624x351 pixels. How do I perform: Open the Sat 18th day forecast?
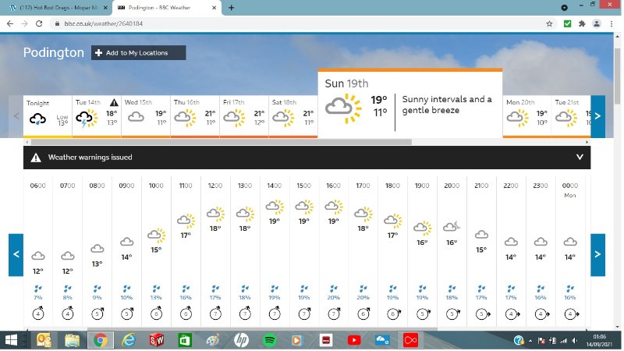point(292,116)
